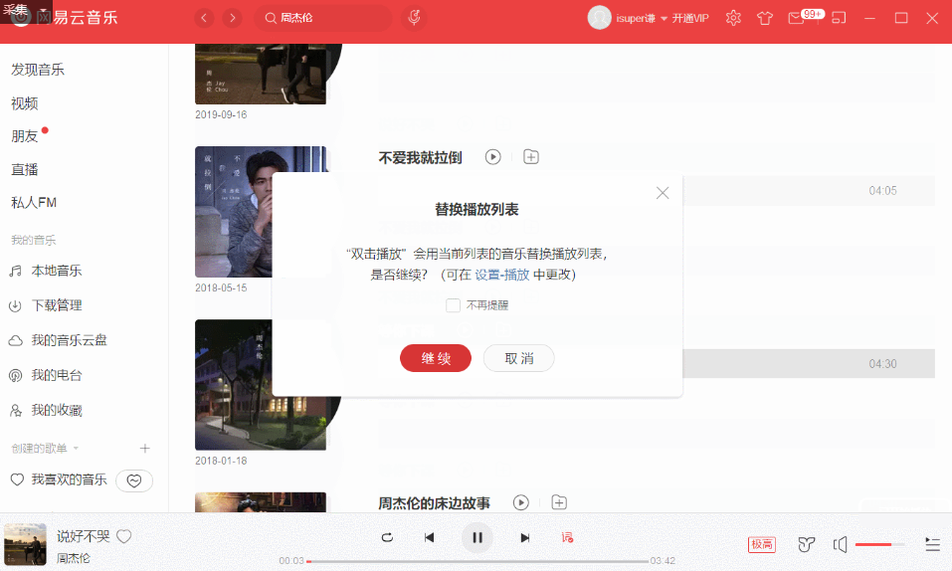Open settings gear in title bar
This screenshot has height=571, width=952.
(733, 18)
